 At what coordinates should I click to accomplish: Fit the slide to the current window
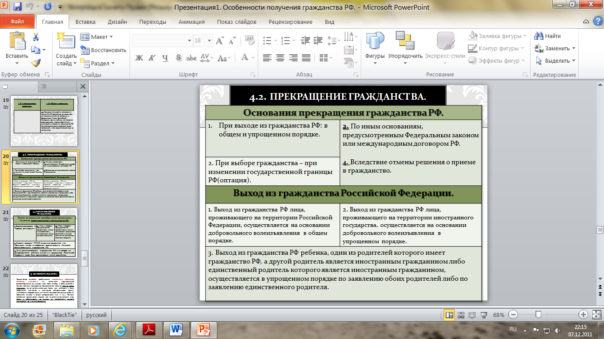(x=596, y=315)
